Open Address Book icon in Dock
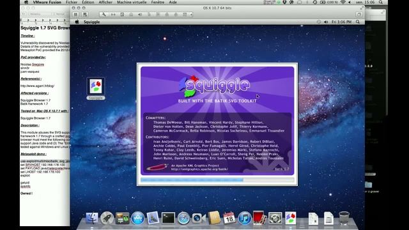 point(214,218)
